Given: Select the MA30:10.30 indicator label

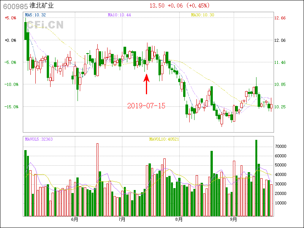Looking at the screenshot, I should coord(203,15).
